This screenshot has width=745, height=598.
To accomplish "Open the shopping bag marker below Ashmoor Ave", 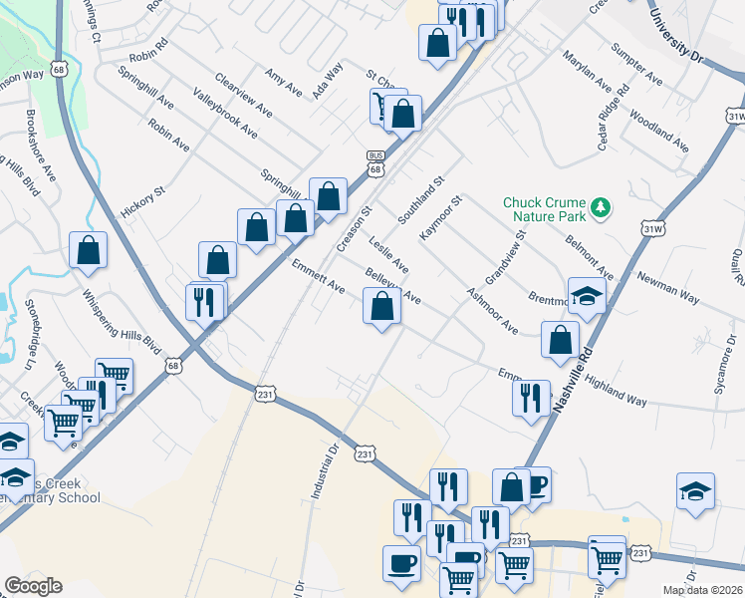I will 560,341.
